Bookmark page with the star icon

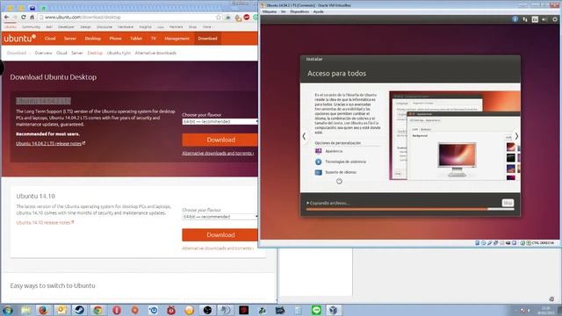pos(219,18)
